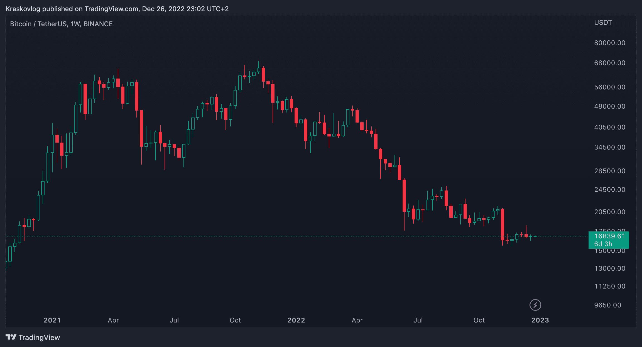Open the TradingView wordmark link
Image resolution: width=642 pixels, height=347 pixels.
click(39, 338)
